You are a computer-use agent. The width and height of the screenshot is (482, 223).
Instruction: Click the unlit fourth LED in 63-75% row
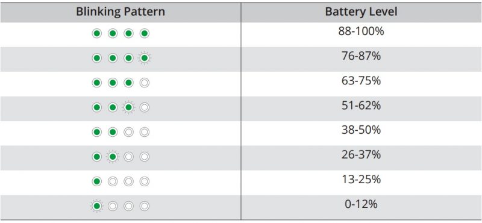coord(145,83)
